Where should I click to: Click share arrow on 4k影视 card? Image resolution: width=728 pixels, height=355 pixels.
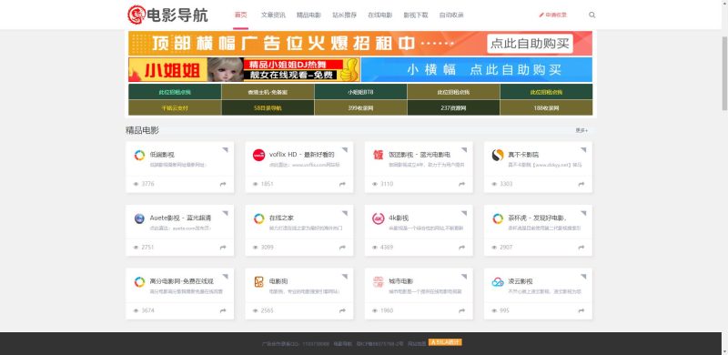tap(461, 248)
